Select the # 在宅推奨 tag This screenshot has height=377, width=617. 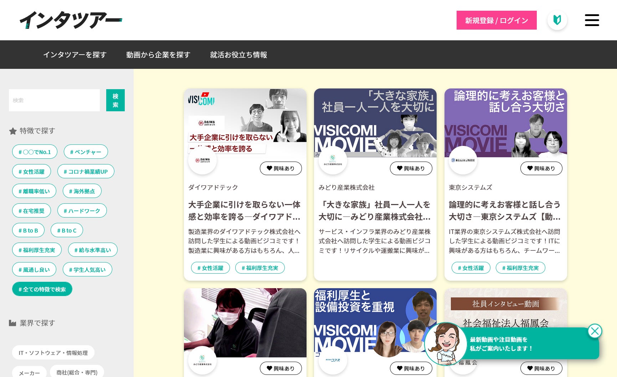[31, 210]
